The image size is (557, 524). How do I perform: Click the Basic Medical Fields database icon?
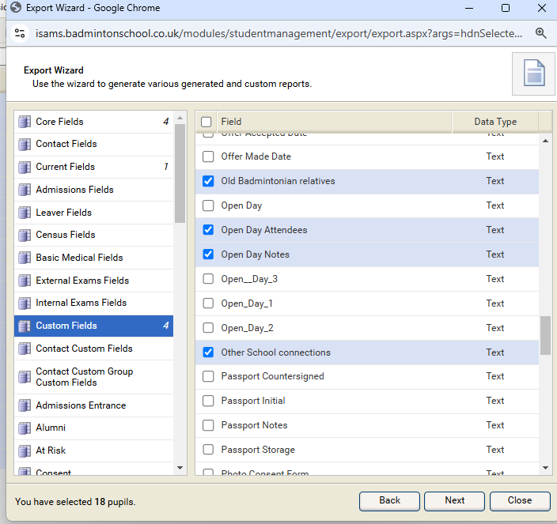pyautogui.click(x=25, y=258)
